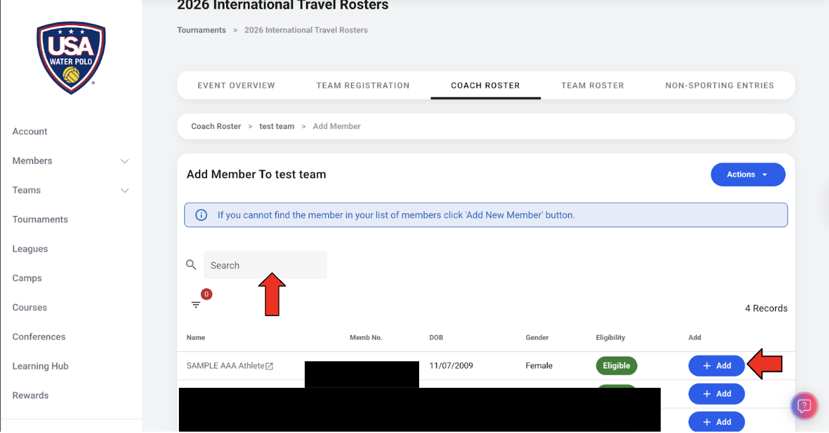This screenshot has width=829, height=433.
Task: Switch to the Team Roster tab
Action: coord(593,85)
